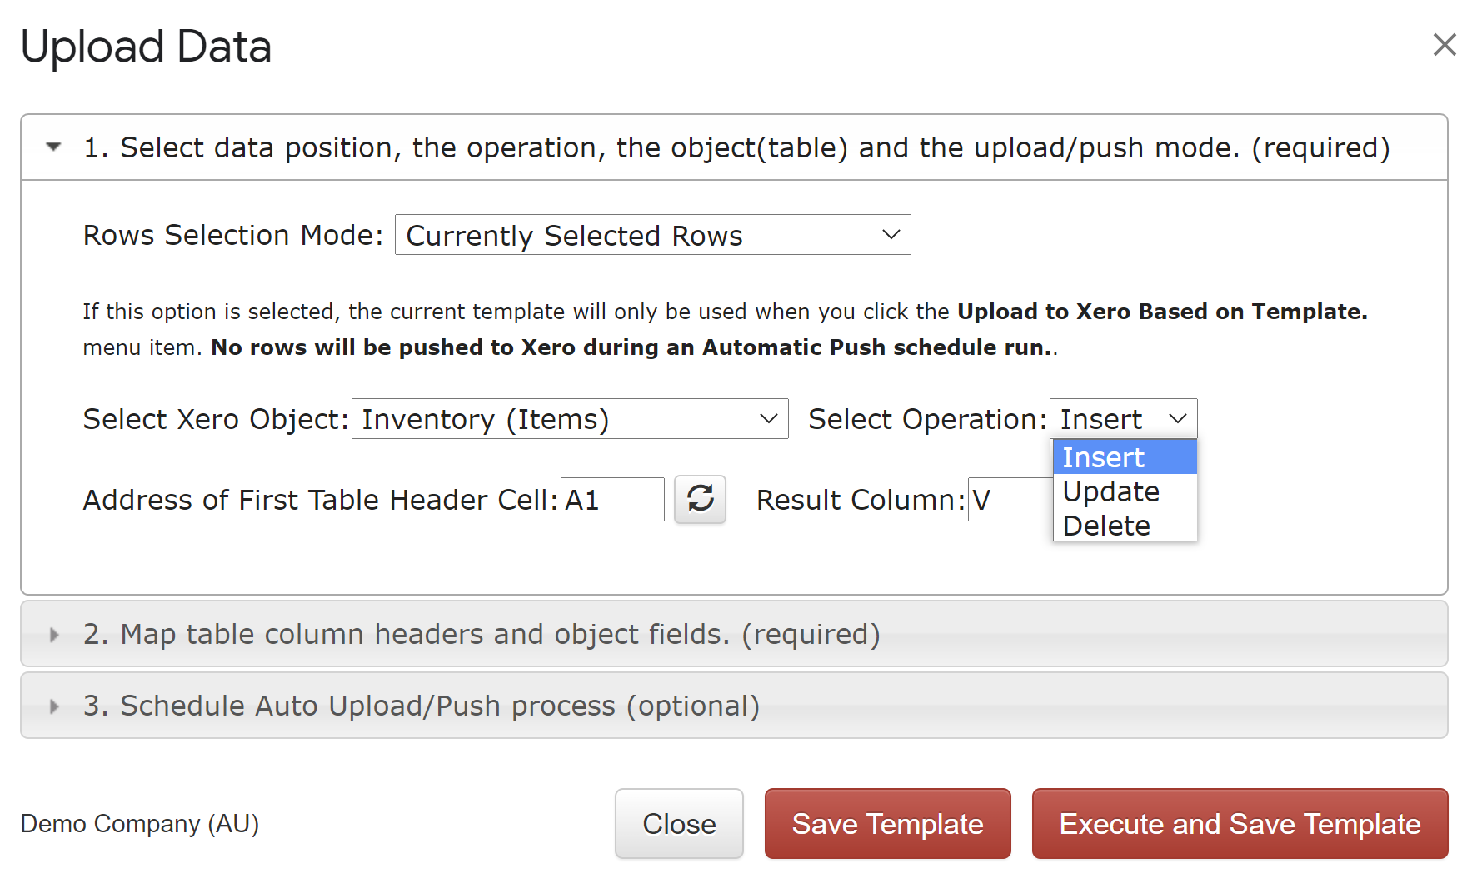Collapse section 1 using its triangle arrow

pyautogui.click(x=54, y=147)
